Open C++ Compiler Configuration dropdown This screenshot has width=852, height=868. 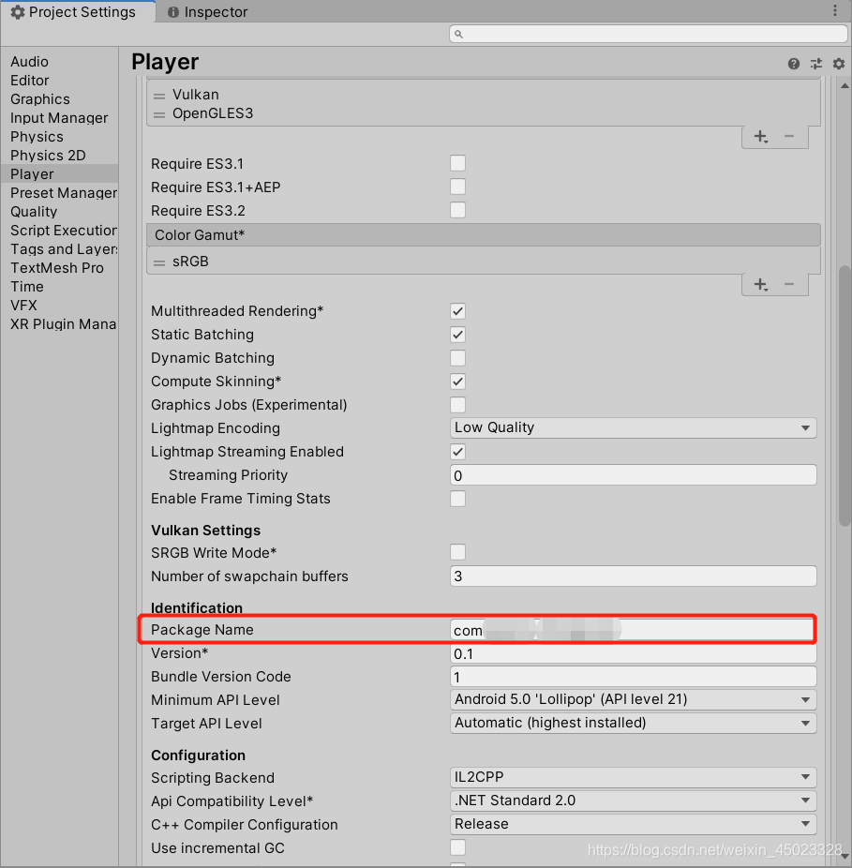coord(634,824)
